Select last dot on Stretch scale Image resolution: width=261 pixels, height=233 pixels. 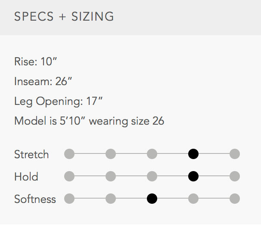pos(235,154)
